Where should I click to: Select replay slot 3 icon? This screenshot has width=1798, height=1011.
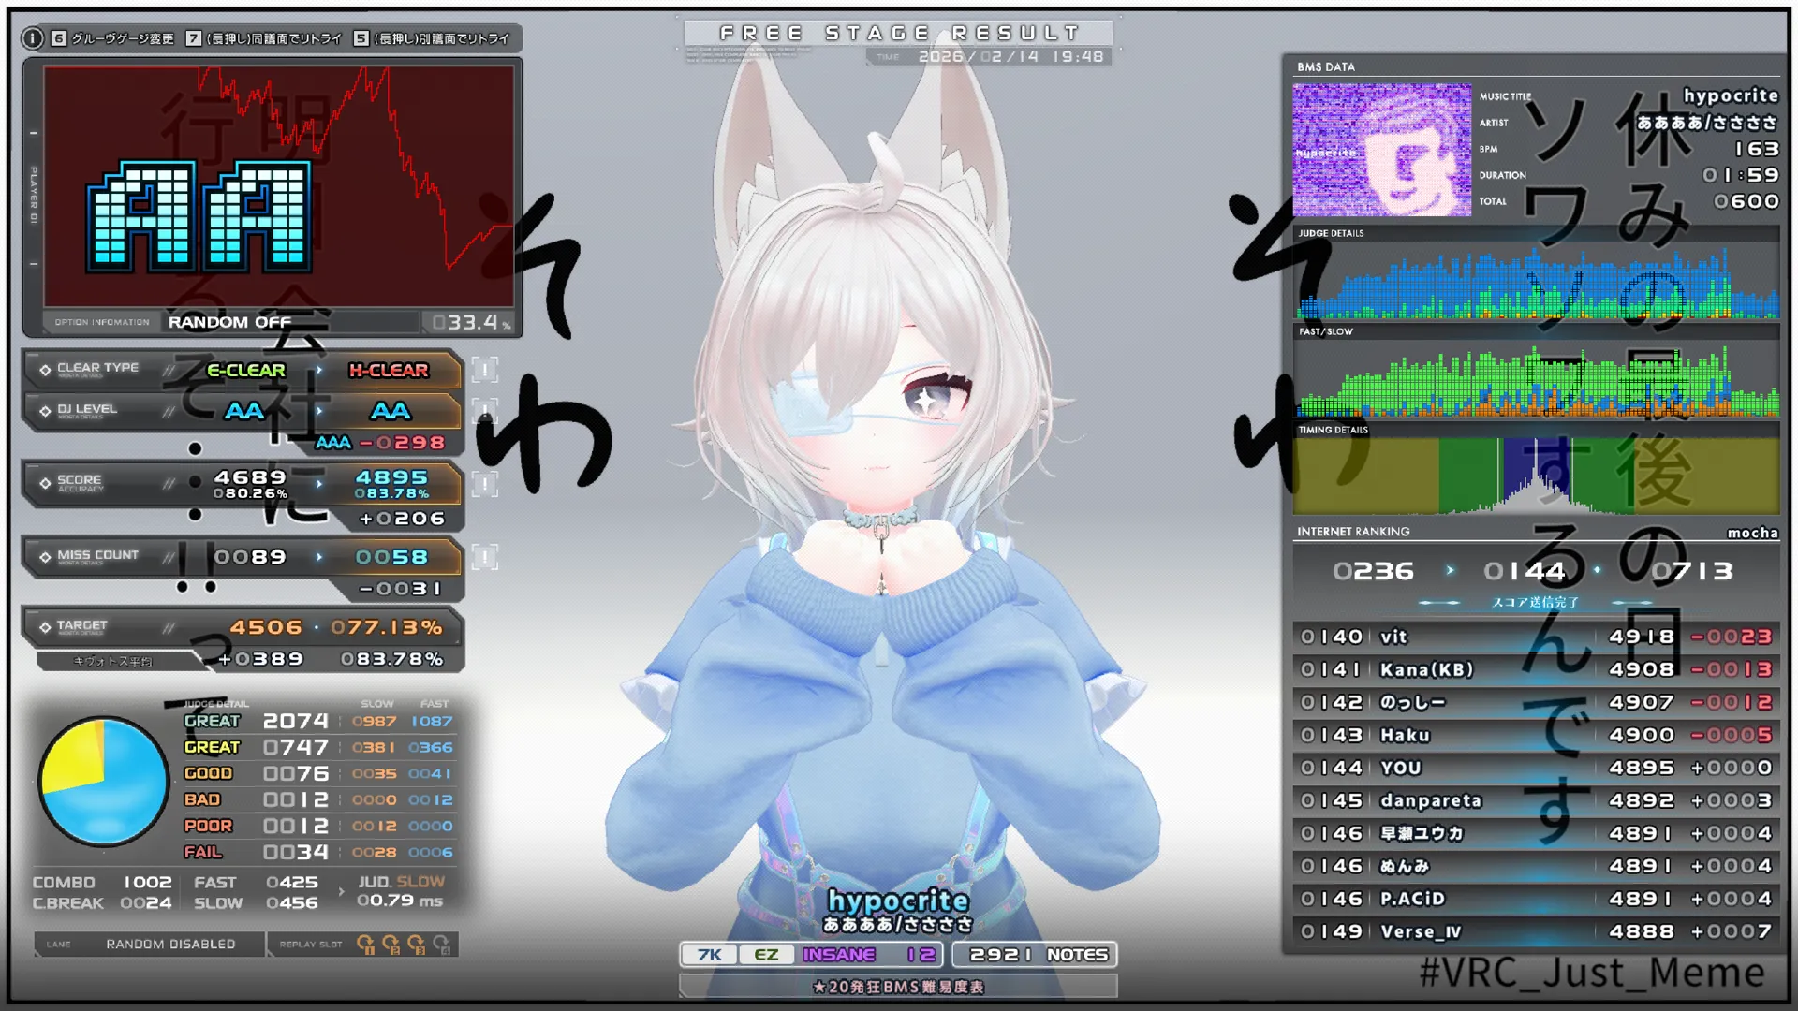coord(417,945)
